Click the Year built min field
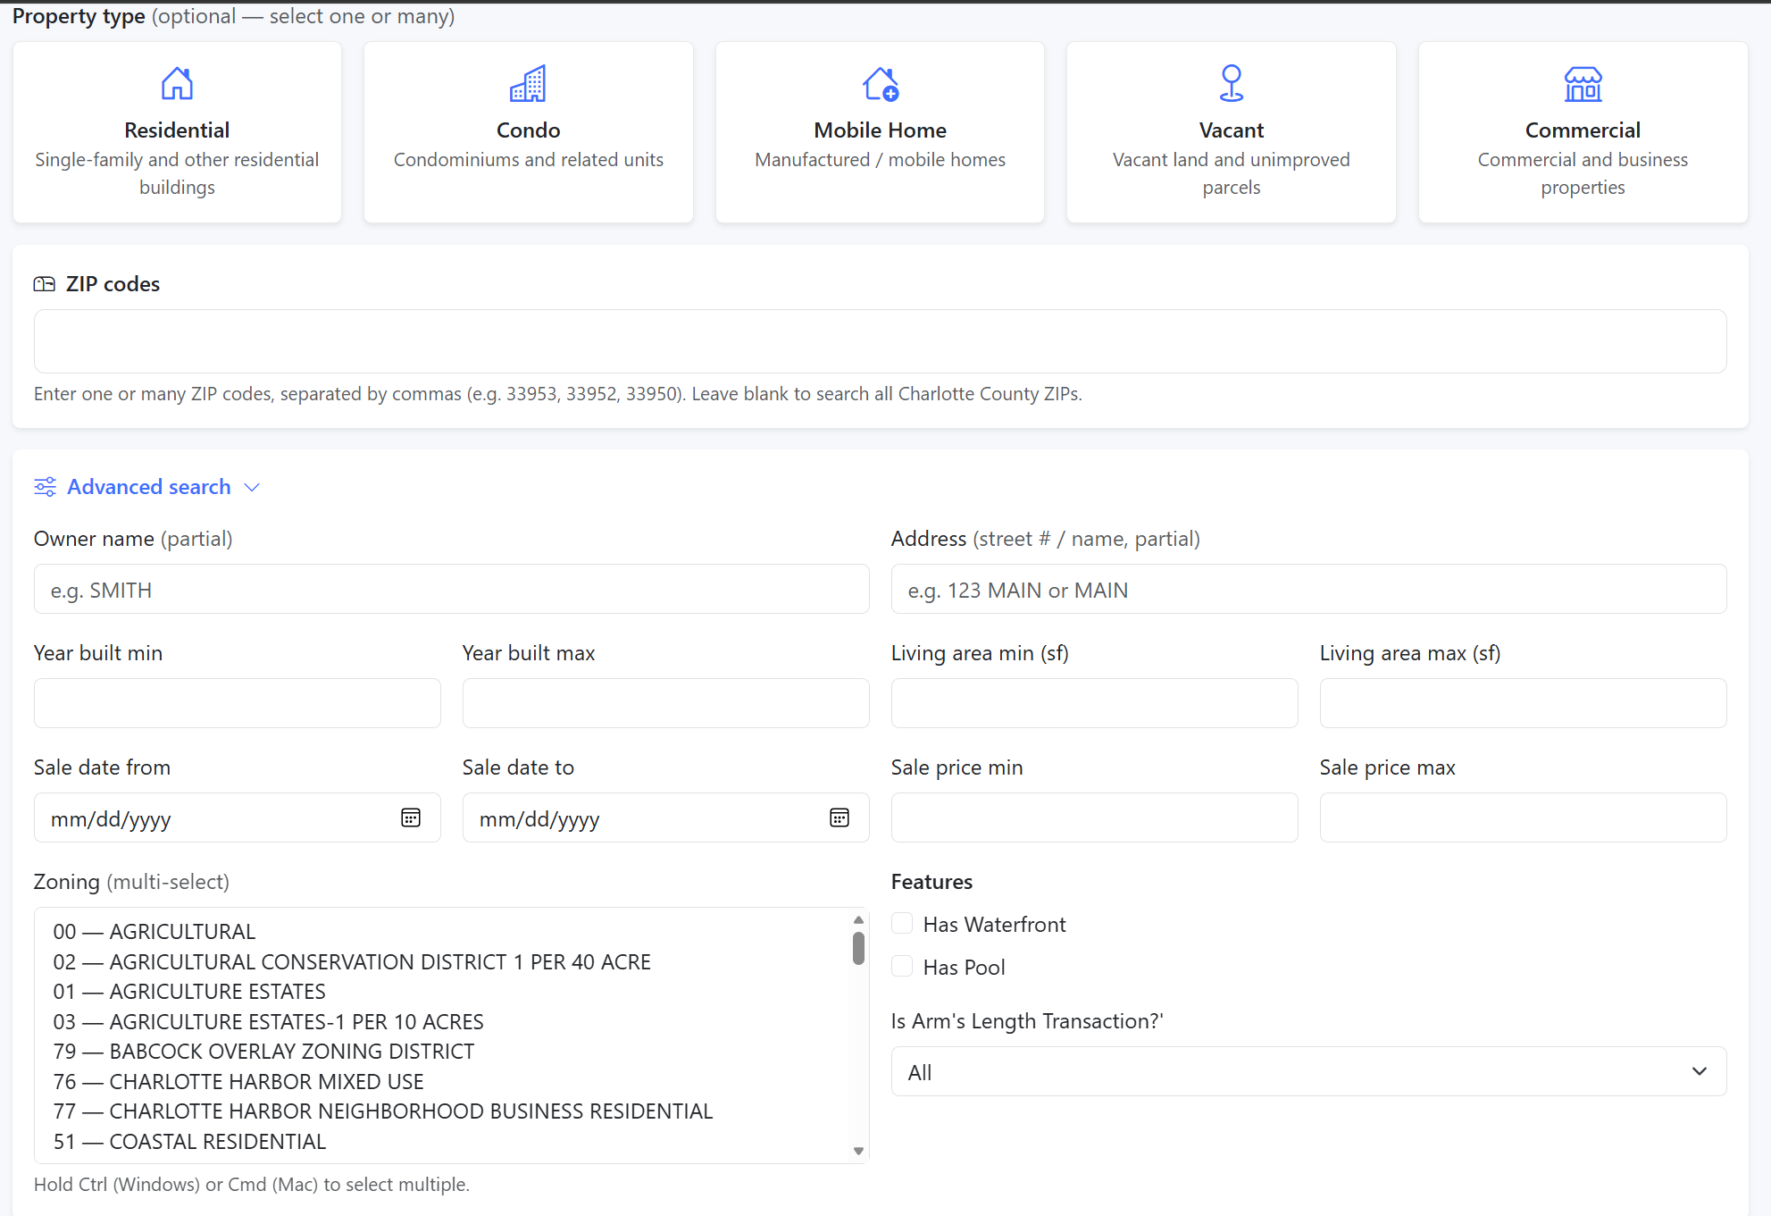The height and width of the screenshot is (1216, 1771). click(237, 703)
